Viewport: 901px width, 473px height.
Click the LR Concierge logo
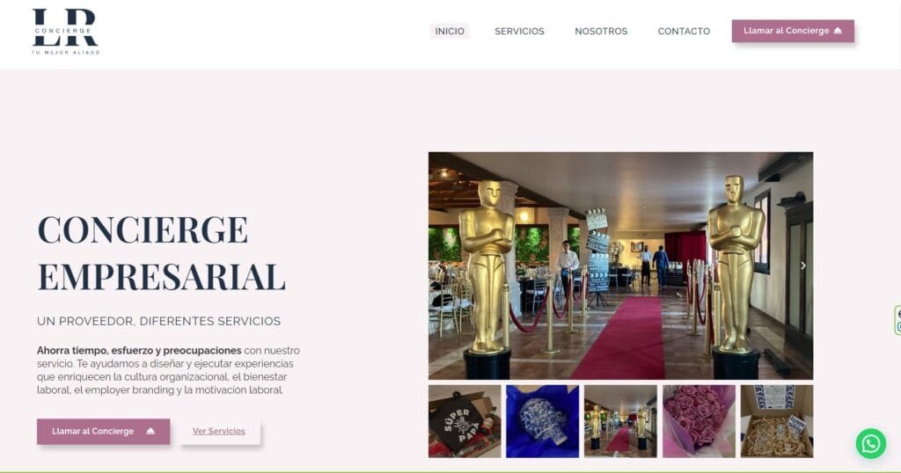(x=65, y=32)
